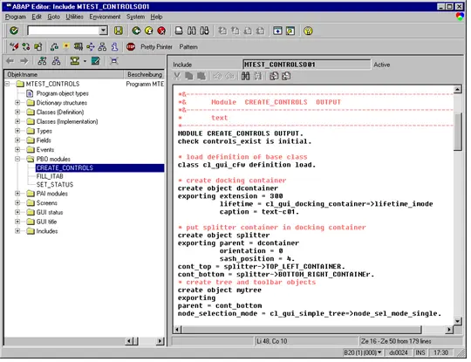This screenshot has width=471, height=362.
Task: Click the Include name input field
Action: tap(307, 65)
